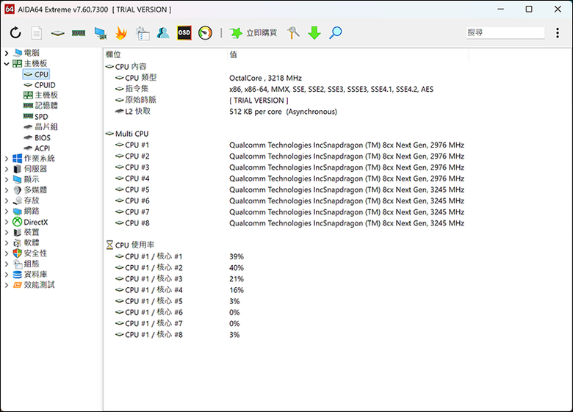This screenshot has width=573, height=412.
Task: Select SPD in the sidebar tree
Action: [36, 117]
